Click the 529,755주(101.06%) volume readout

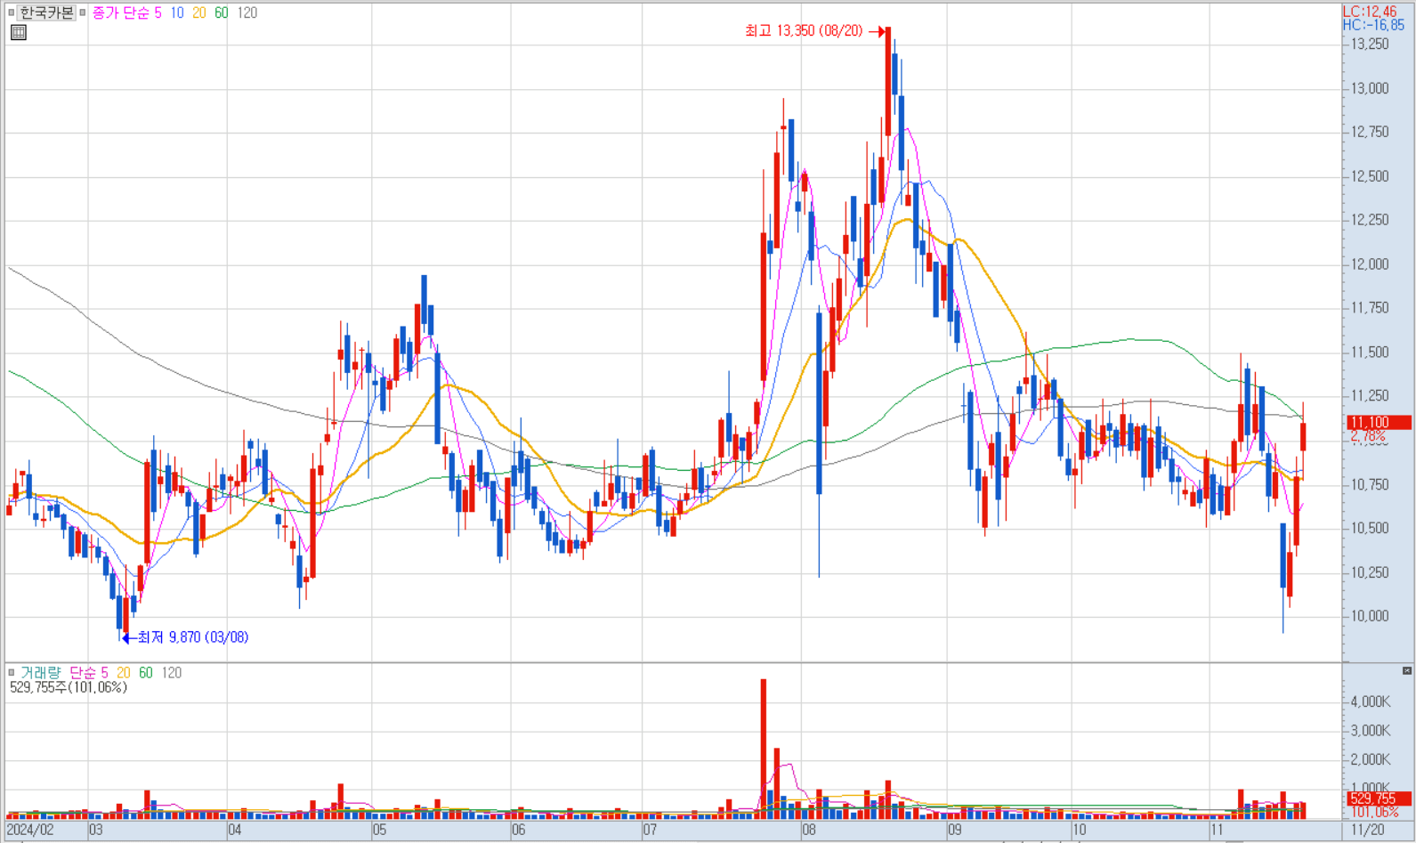[69, 687]
